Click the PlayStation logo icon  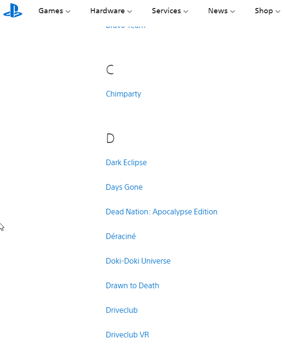click(13, 11)
